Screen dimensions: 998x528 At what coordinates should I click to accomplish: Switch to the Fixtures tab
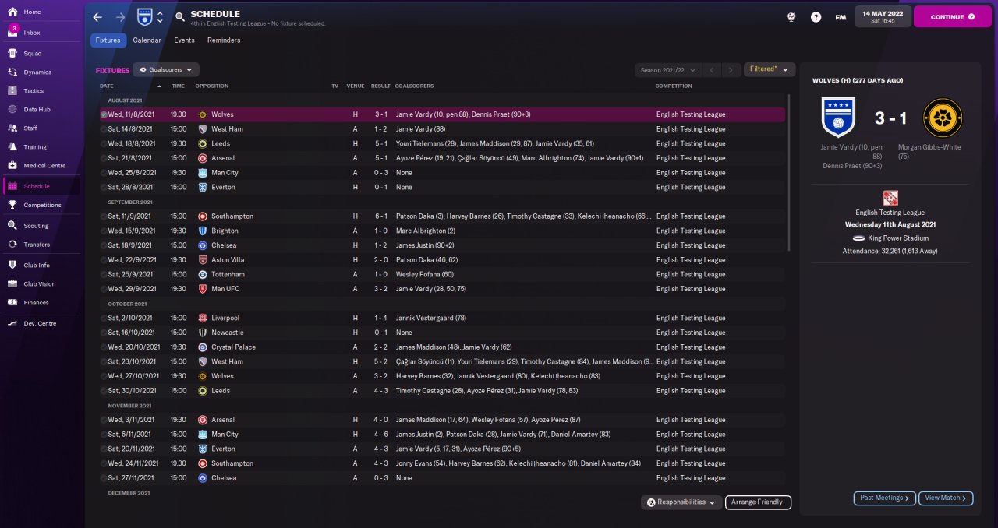[x=108, y=40]
